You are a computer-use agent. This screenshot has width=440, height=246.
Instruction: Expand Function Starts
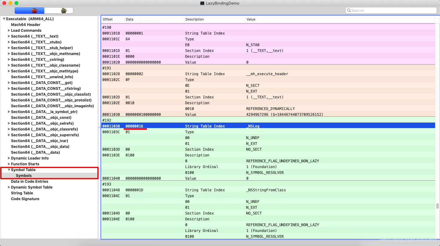[x=9, y=164]
